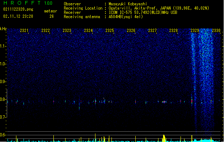Viewport: 224px width, 142px height.
Task: Click the 2329 time marker
Action: pyautogui.click(x=195, y=31)
